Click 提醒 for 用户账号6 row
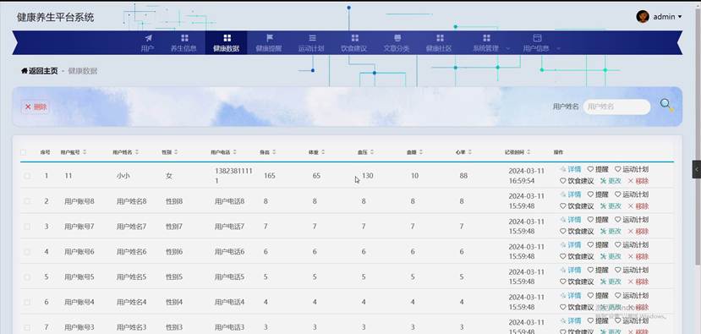701x334 pixels. tap(598, 245)
